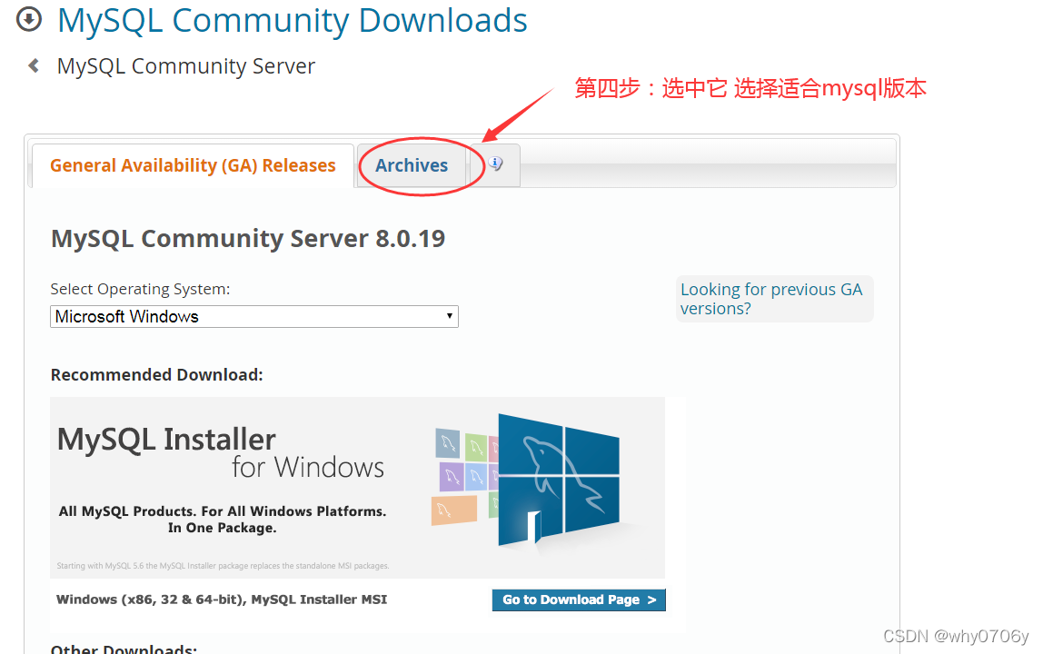Viewport: 1043px width, 654px height.
Task: Open the Select Operating System dropdown
Action: click(x=254, y=317)
